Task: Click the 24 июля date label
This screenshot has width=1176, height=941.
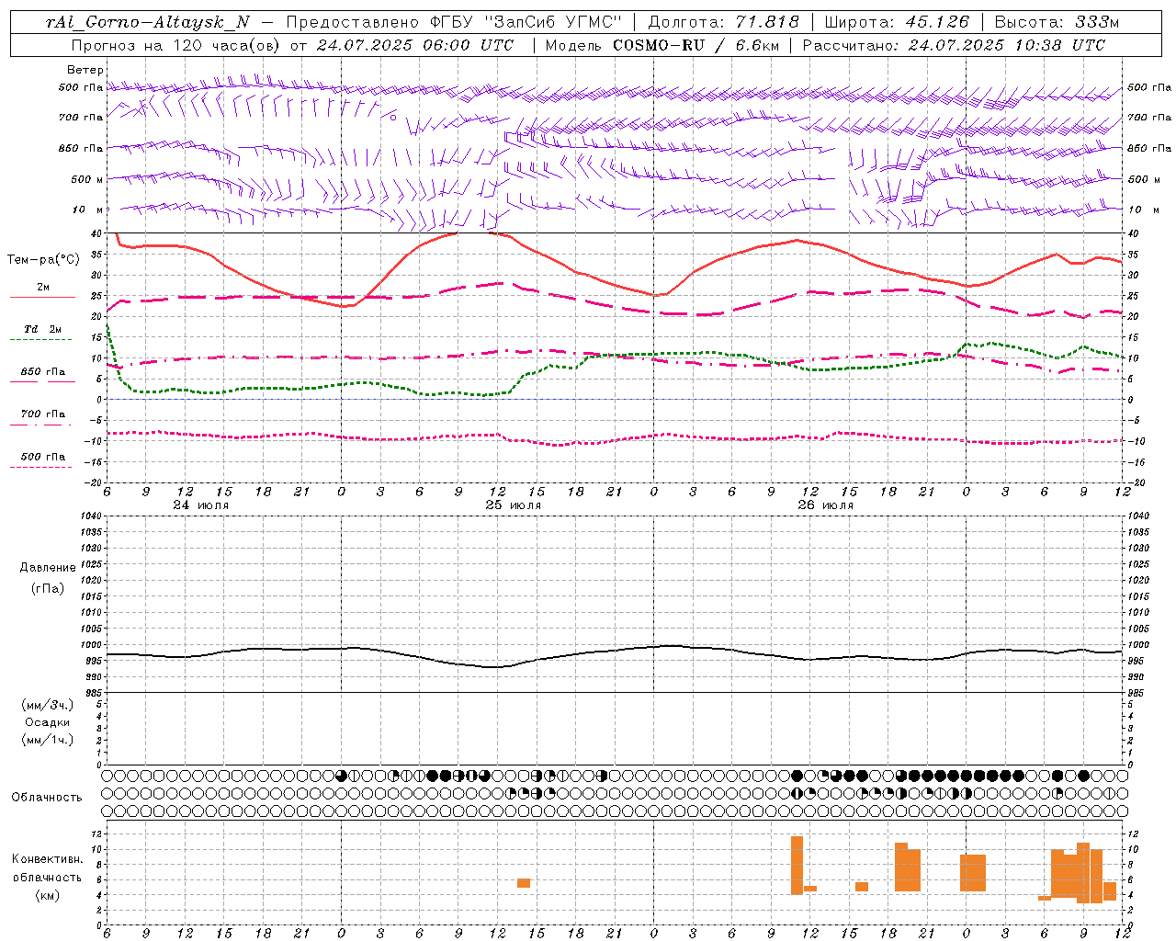Action: point(200,505)
